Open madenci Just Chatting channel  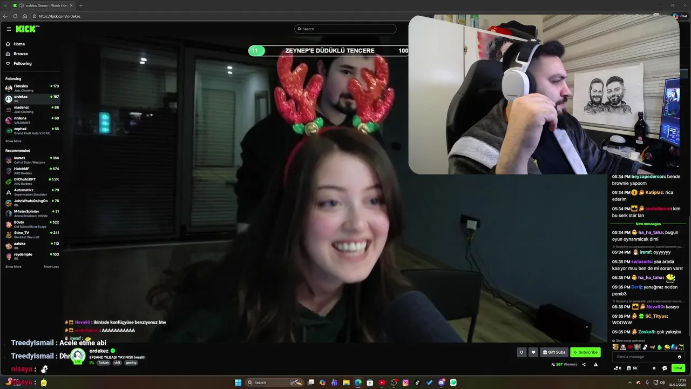tap(32, 109)
